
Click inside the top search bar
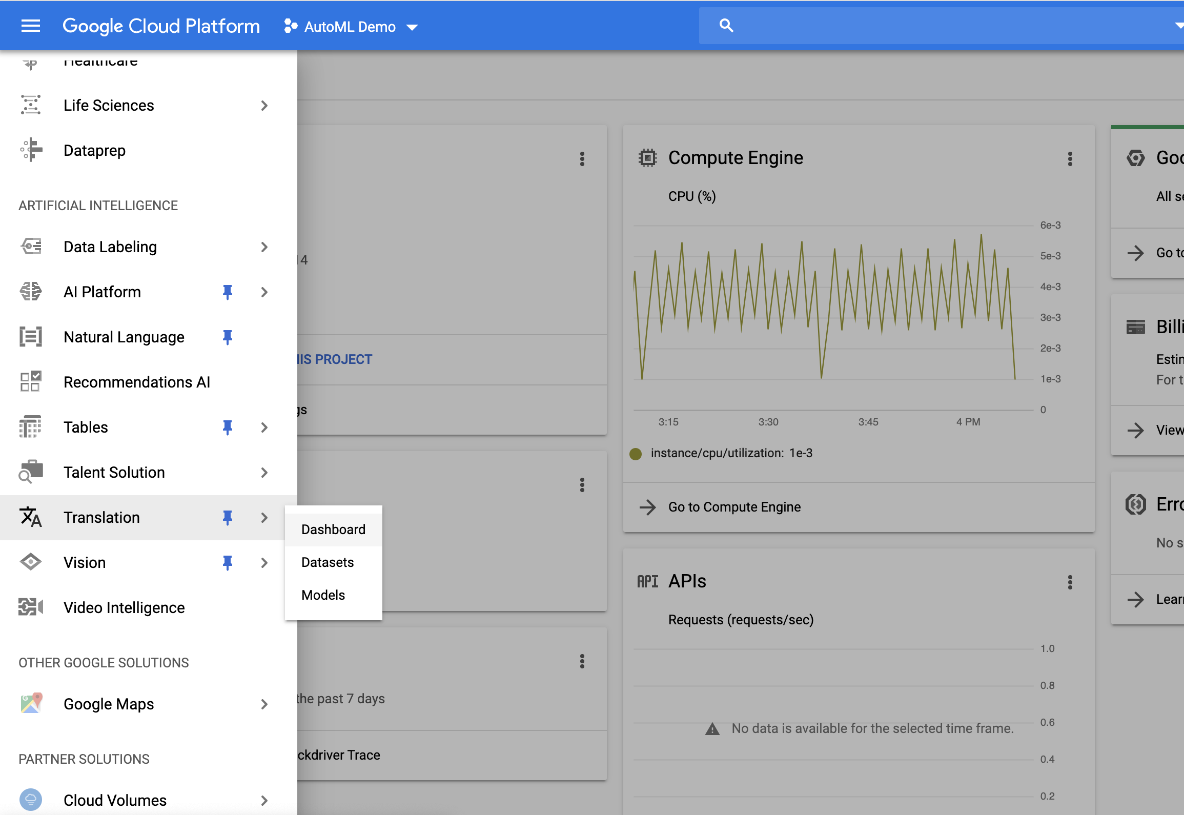pos(871,25)
